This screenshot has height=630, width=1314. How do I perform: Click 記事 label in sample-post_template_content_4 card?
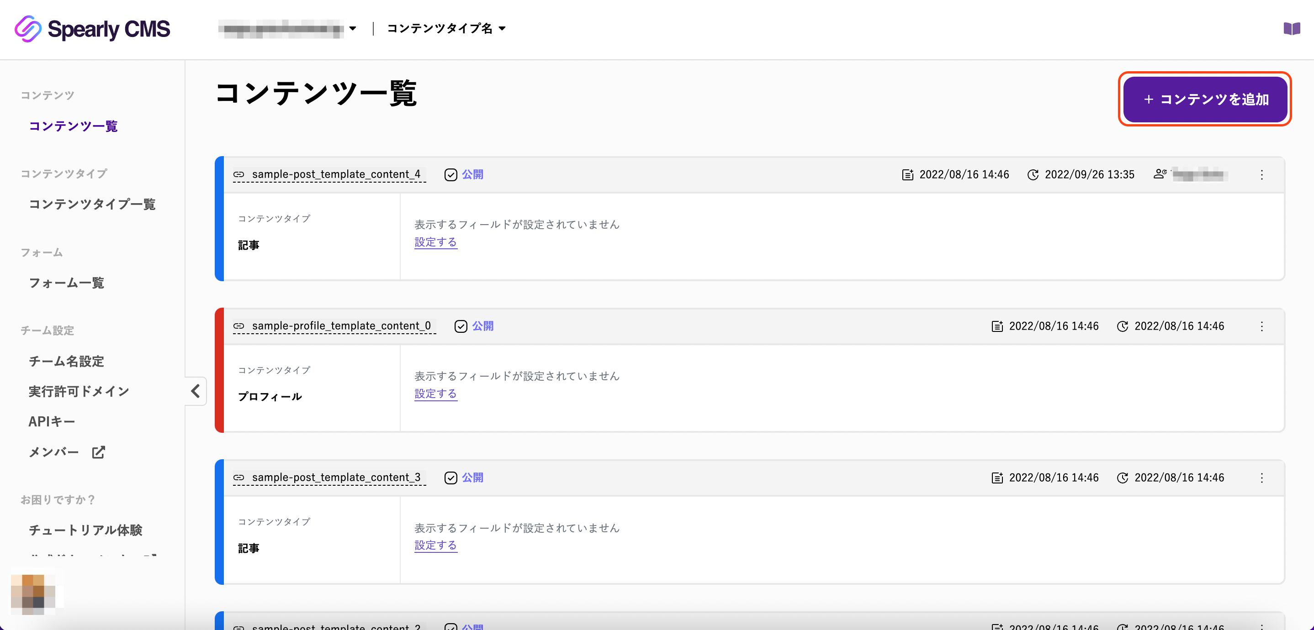(x=249, y=245)
